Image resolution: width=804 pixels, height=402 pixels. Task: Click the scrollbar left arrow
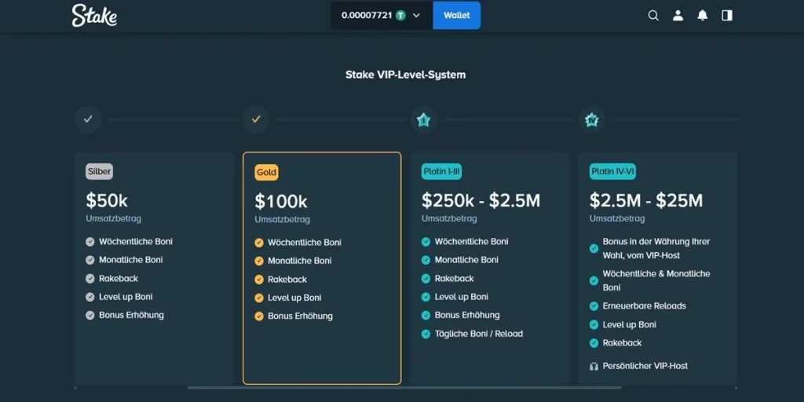tap(76, 388)
